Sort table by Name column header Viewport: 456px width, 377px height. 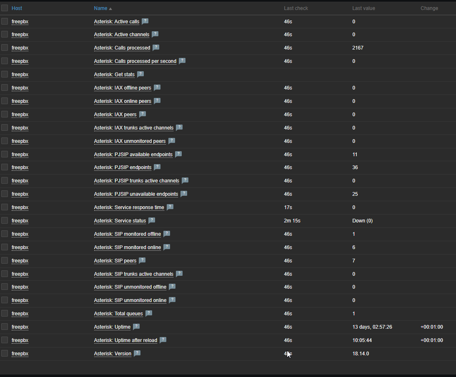(x=100, y=8)
